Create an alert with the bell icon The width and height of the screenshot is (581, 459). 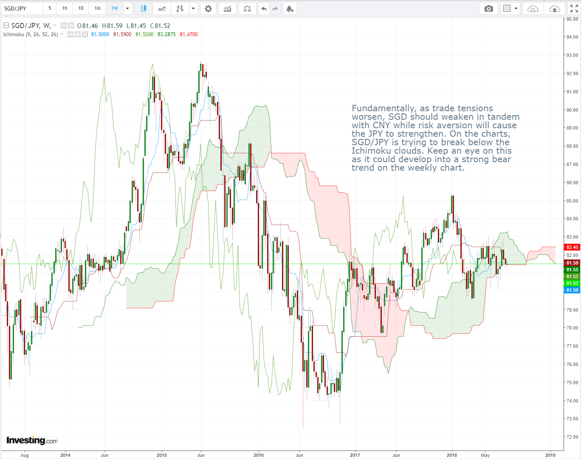[289, 8]
